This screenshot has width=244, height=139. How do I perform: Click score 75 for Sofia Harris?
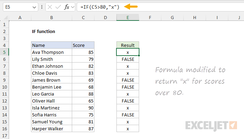pyautogui.click(x=83, y=115)
